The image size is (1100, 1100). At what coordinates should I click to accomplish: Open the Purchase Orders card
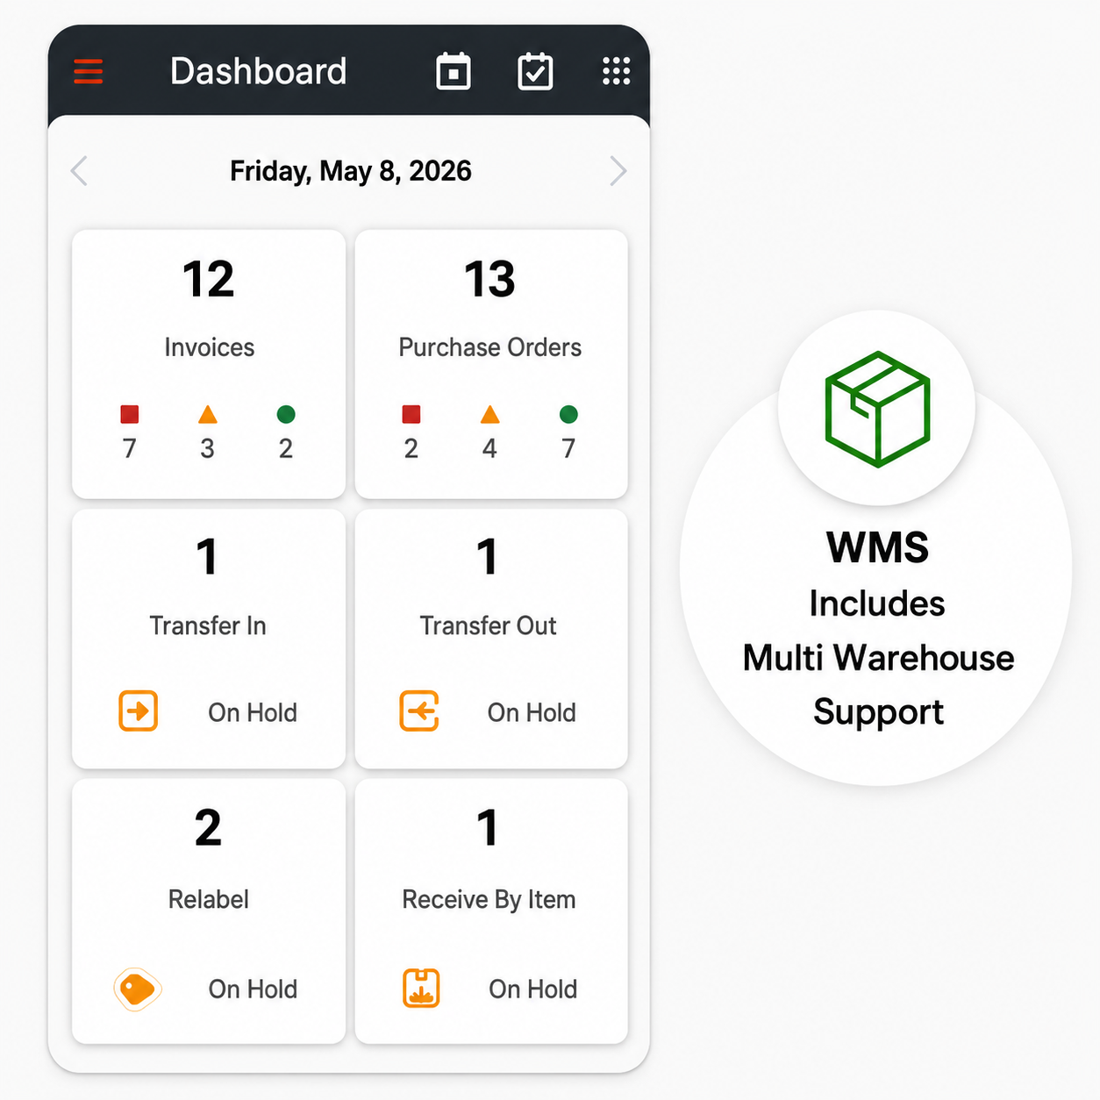(491, 364)
